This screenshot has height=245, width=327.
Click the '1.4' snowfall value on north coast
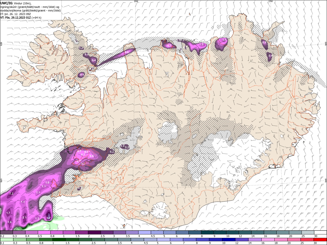coord(224,40)
